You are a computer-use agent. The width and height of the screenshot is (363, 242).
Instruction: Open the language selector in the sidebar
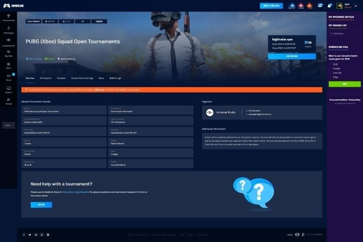tap(8, 125)
